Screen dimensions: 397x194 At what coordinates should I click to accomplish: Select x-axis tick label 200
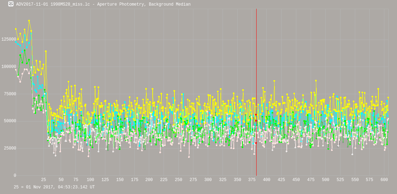149,180
